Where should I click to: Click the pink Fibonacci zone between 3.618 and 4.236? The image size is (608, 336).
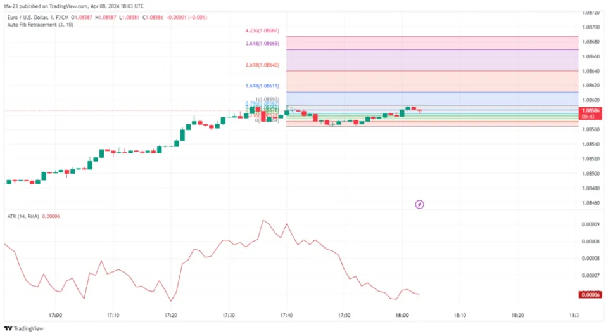click(432, 42)
